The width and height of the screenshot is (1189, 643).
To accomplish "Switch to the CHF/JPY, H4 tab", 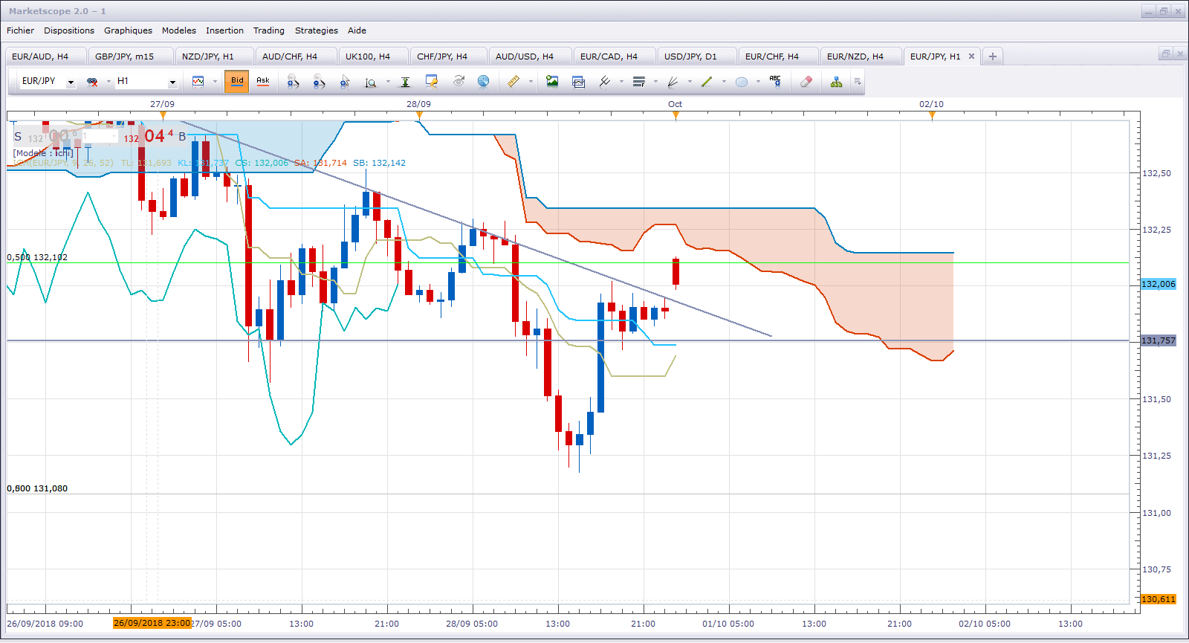I will [x=447, y=56].
